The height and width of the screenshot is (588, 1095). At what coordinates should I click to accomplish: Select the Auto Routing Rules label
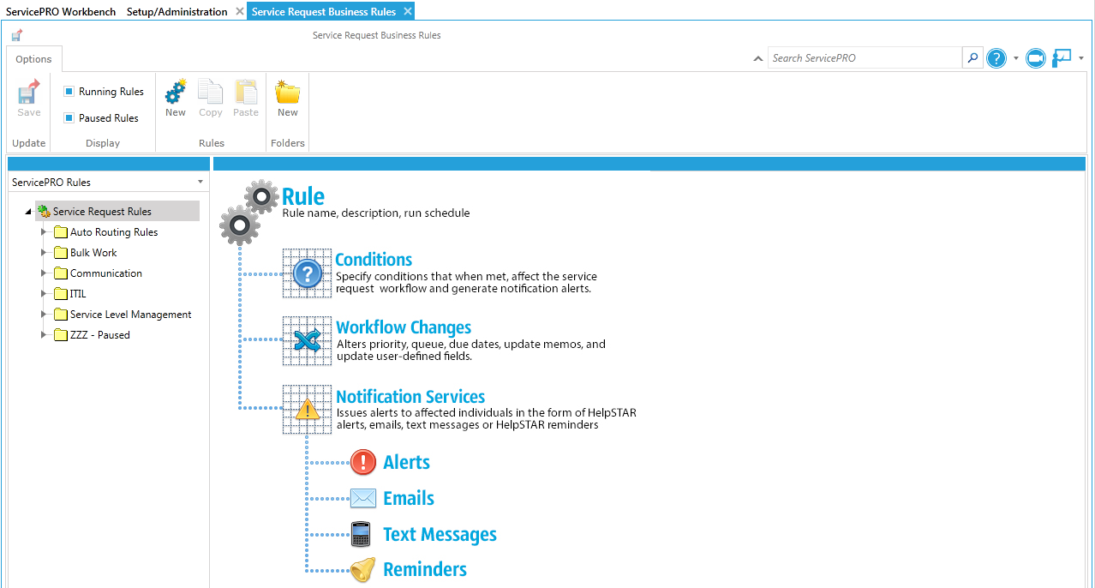(x=114, y=232)
